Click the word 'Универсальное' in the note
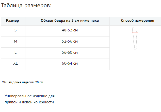 pos(18,96)
